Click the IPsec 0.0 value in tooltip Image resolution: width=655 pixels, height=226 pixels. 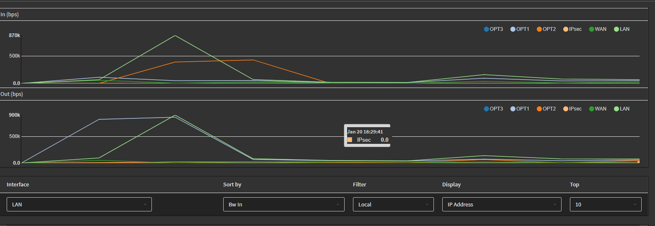pyautogui.click(x=385, y=140)
